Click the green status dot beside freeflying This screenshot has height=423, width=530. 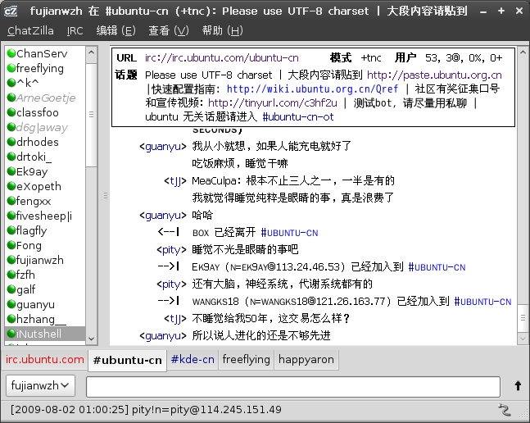click(x=11, y=68)
